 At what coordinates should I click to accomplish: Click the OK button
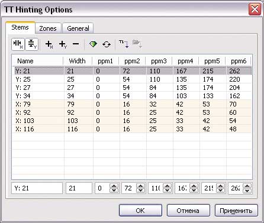pos(140,211)
